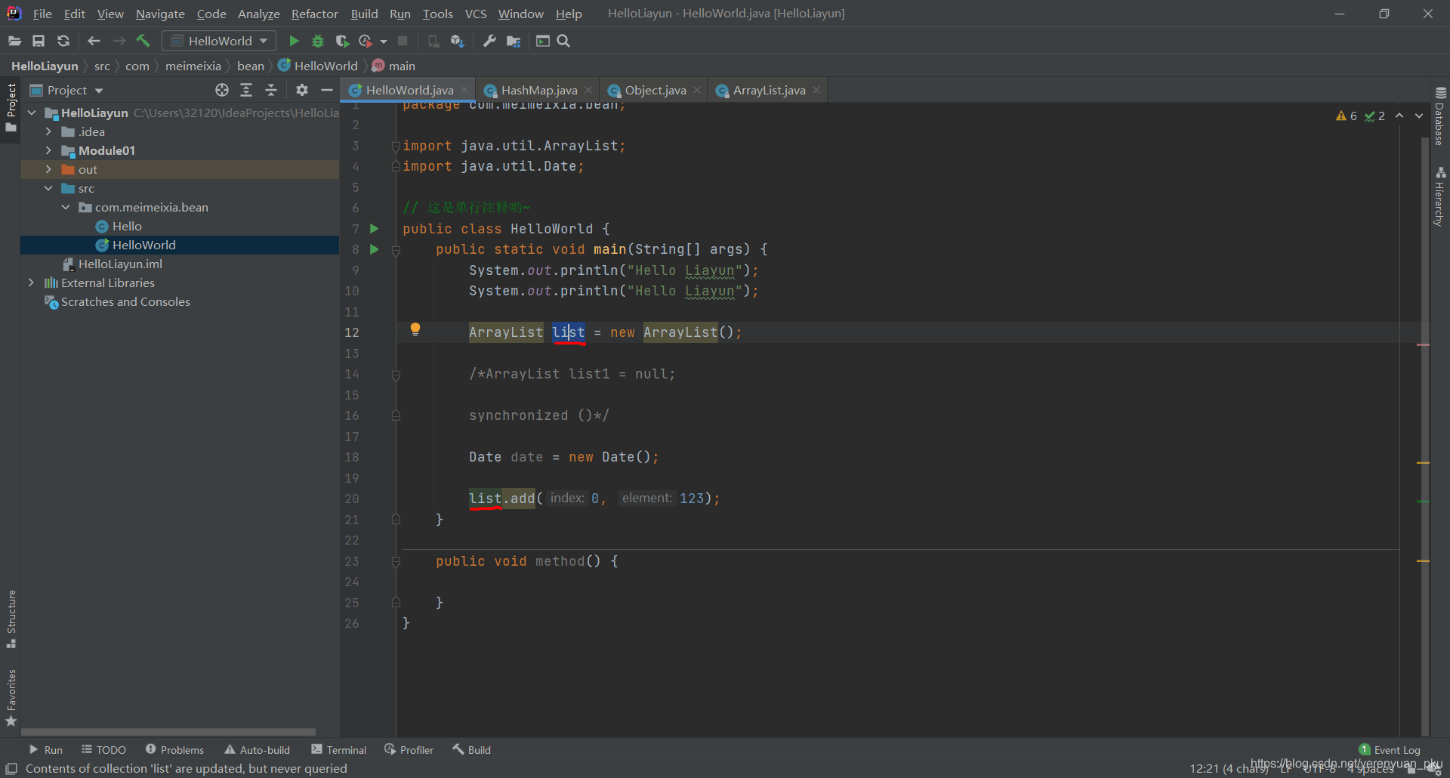The image size is (1450, 778).
Task: Collapse the src folder
Action: 48,188
